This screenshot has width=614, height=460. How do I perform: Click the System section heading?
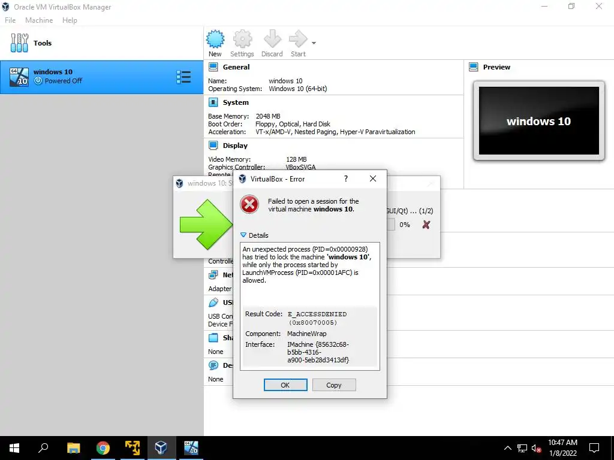click(236, 102)
